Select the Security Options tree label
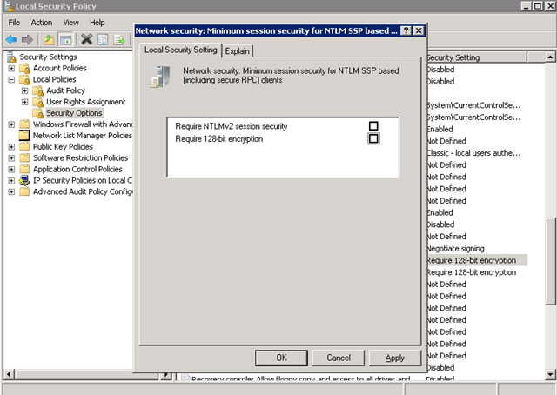The height and width of the screenshot is (395, 557). (x=74, y=113)
